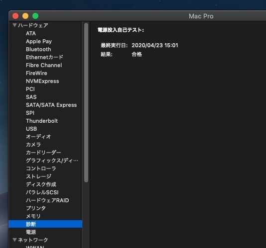266x248 pixels.
Task: Select SAS in the hardware list
Action: [x=31, y=97]
